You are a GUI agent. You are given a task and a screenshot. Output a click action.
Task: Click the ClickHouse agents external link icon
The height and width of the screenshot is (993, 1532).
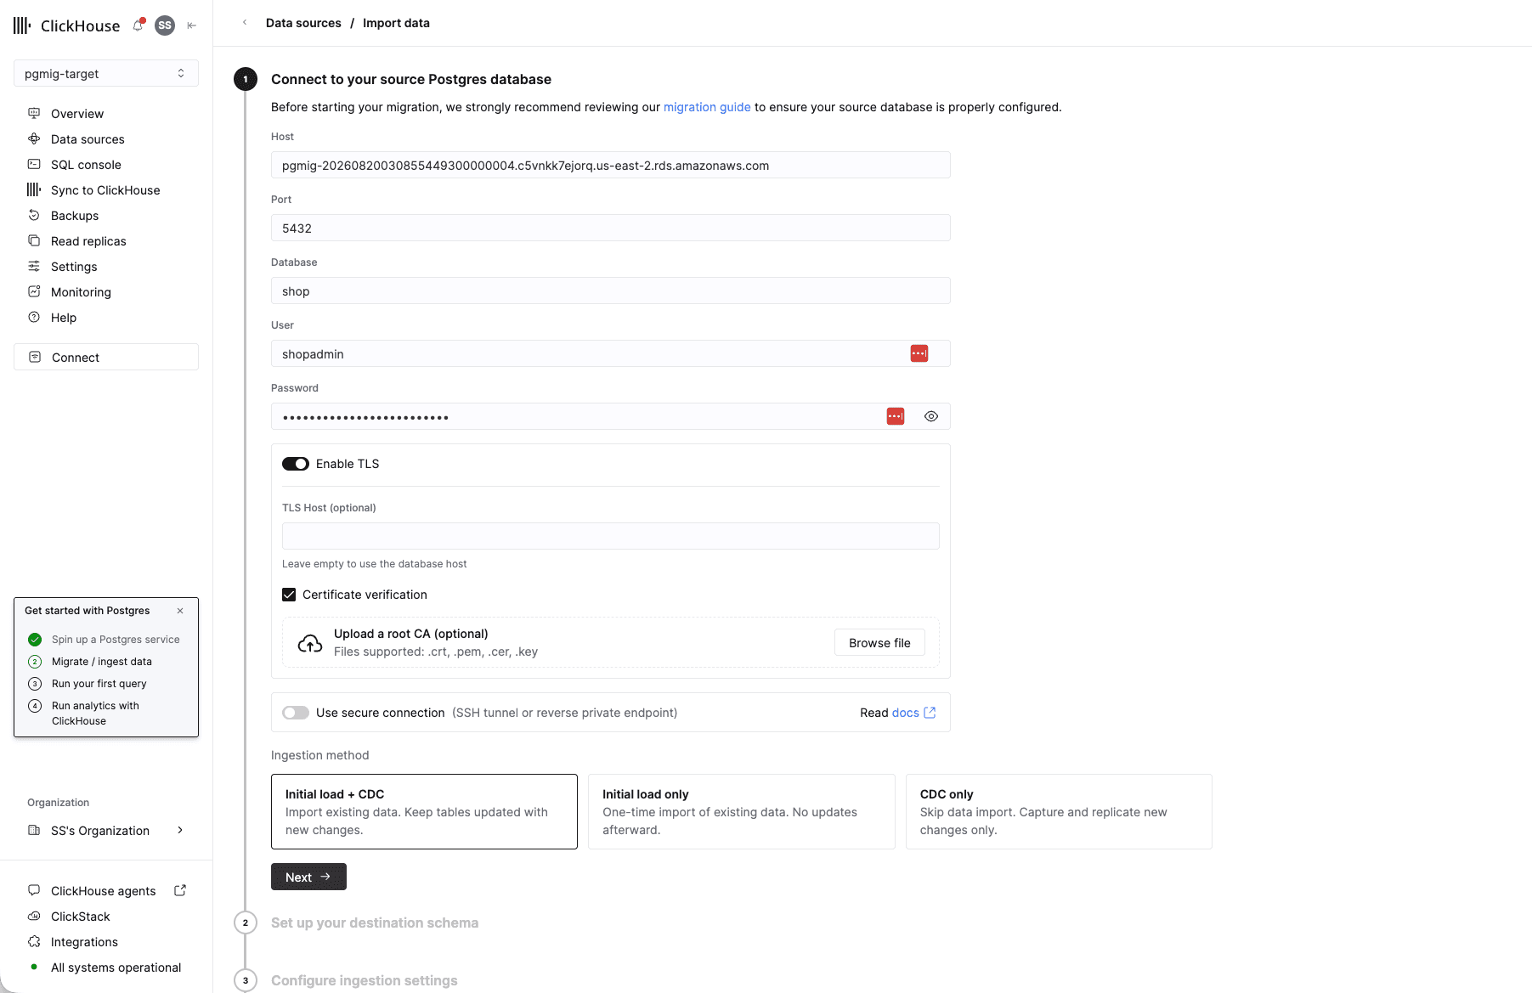180,890
